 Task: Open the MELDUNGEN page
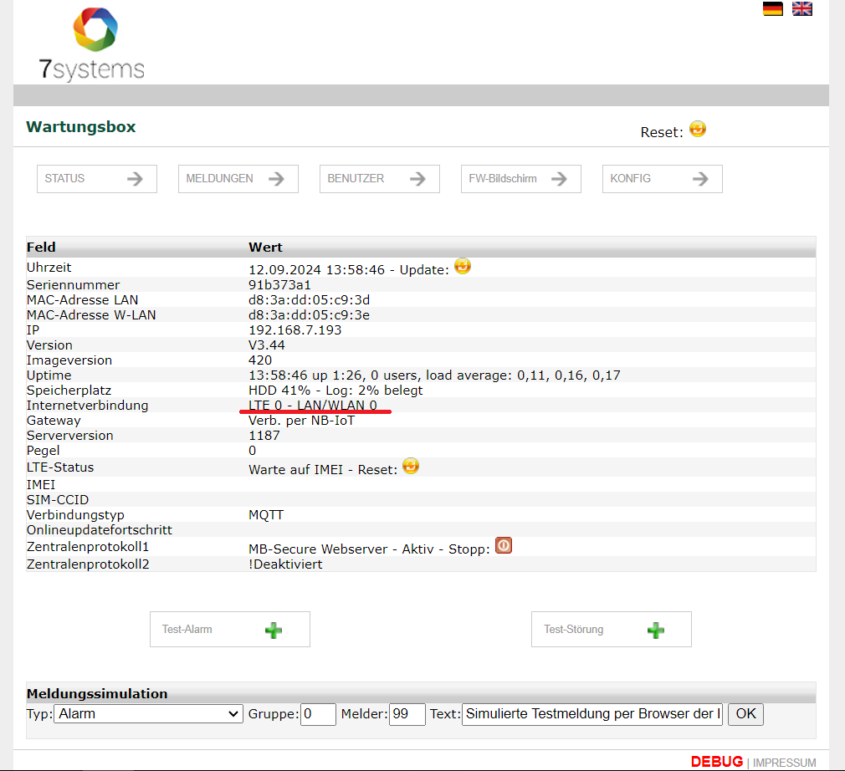238,179
